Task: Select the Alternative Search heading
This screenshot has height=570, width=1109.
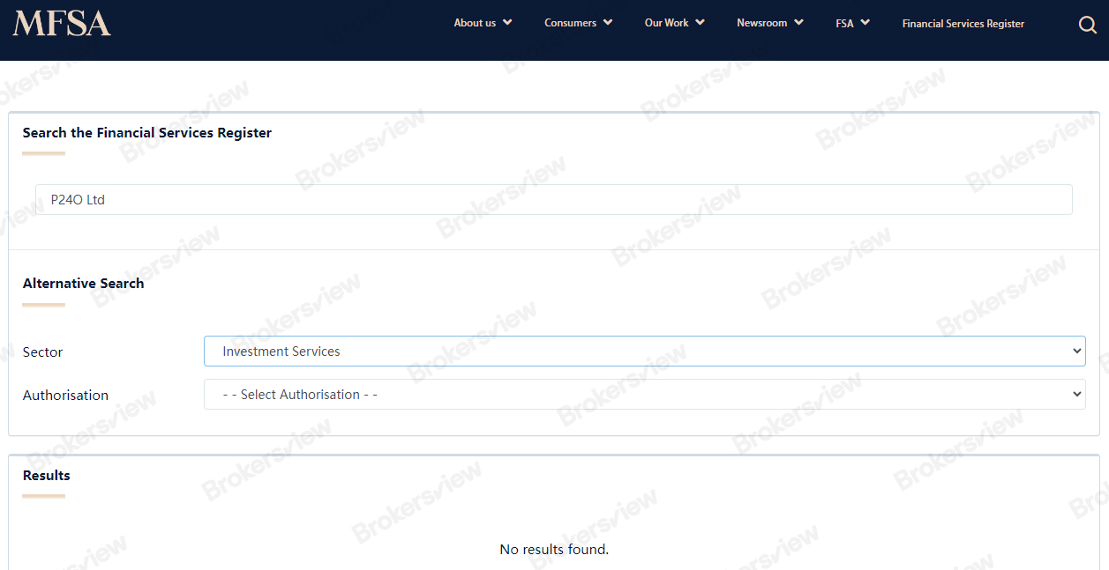Action: tap(83, 283)
